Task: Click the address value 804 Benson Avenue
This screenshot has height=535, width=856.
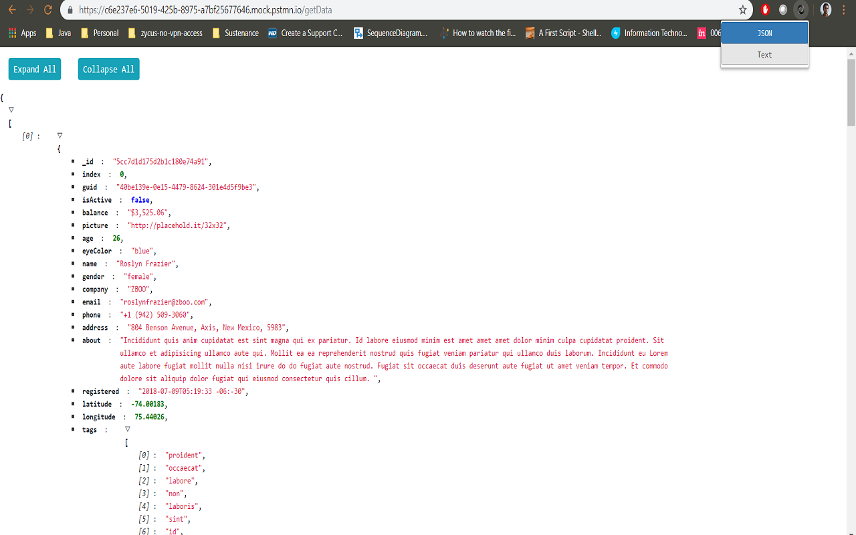Action: click(x=207, y=328)
